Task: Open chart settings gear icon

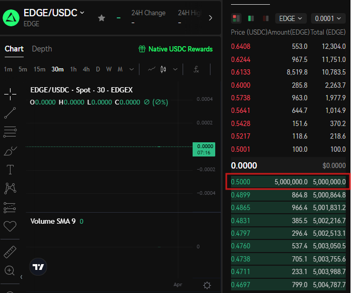Action: pyautogui.click(x=207, y=285)
